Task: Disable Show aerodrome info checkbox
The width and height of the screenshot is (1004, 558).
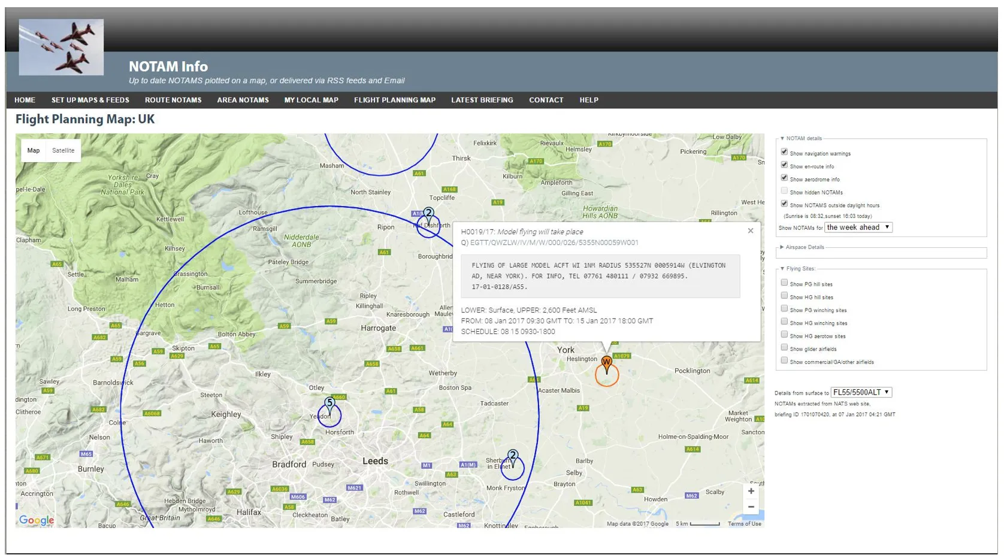Action: click(784, 178)
